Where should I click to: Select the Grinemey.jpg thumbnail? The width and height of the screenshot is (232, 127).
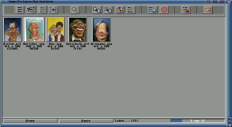pyautogui.click(x=101, y=30)
